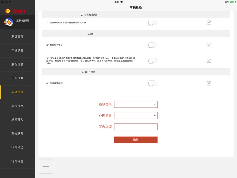This screenshot has height=178, width=237.
Task: Edit note for item 3.2 tire wear
Action: click(209, 60)
